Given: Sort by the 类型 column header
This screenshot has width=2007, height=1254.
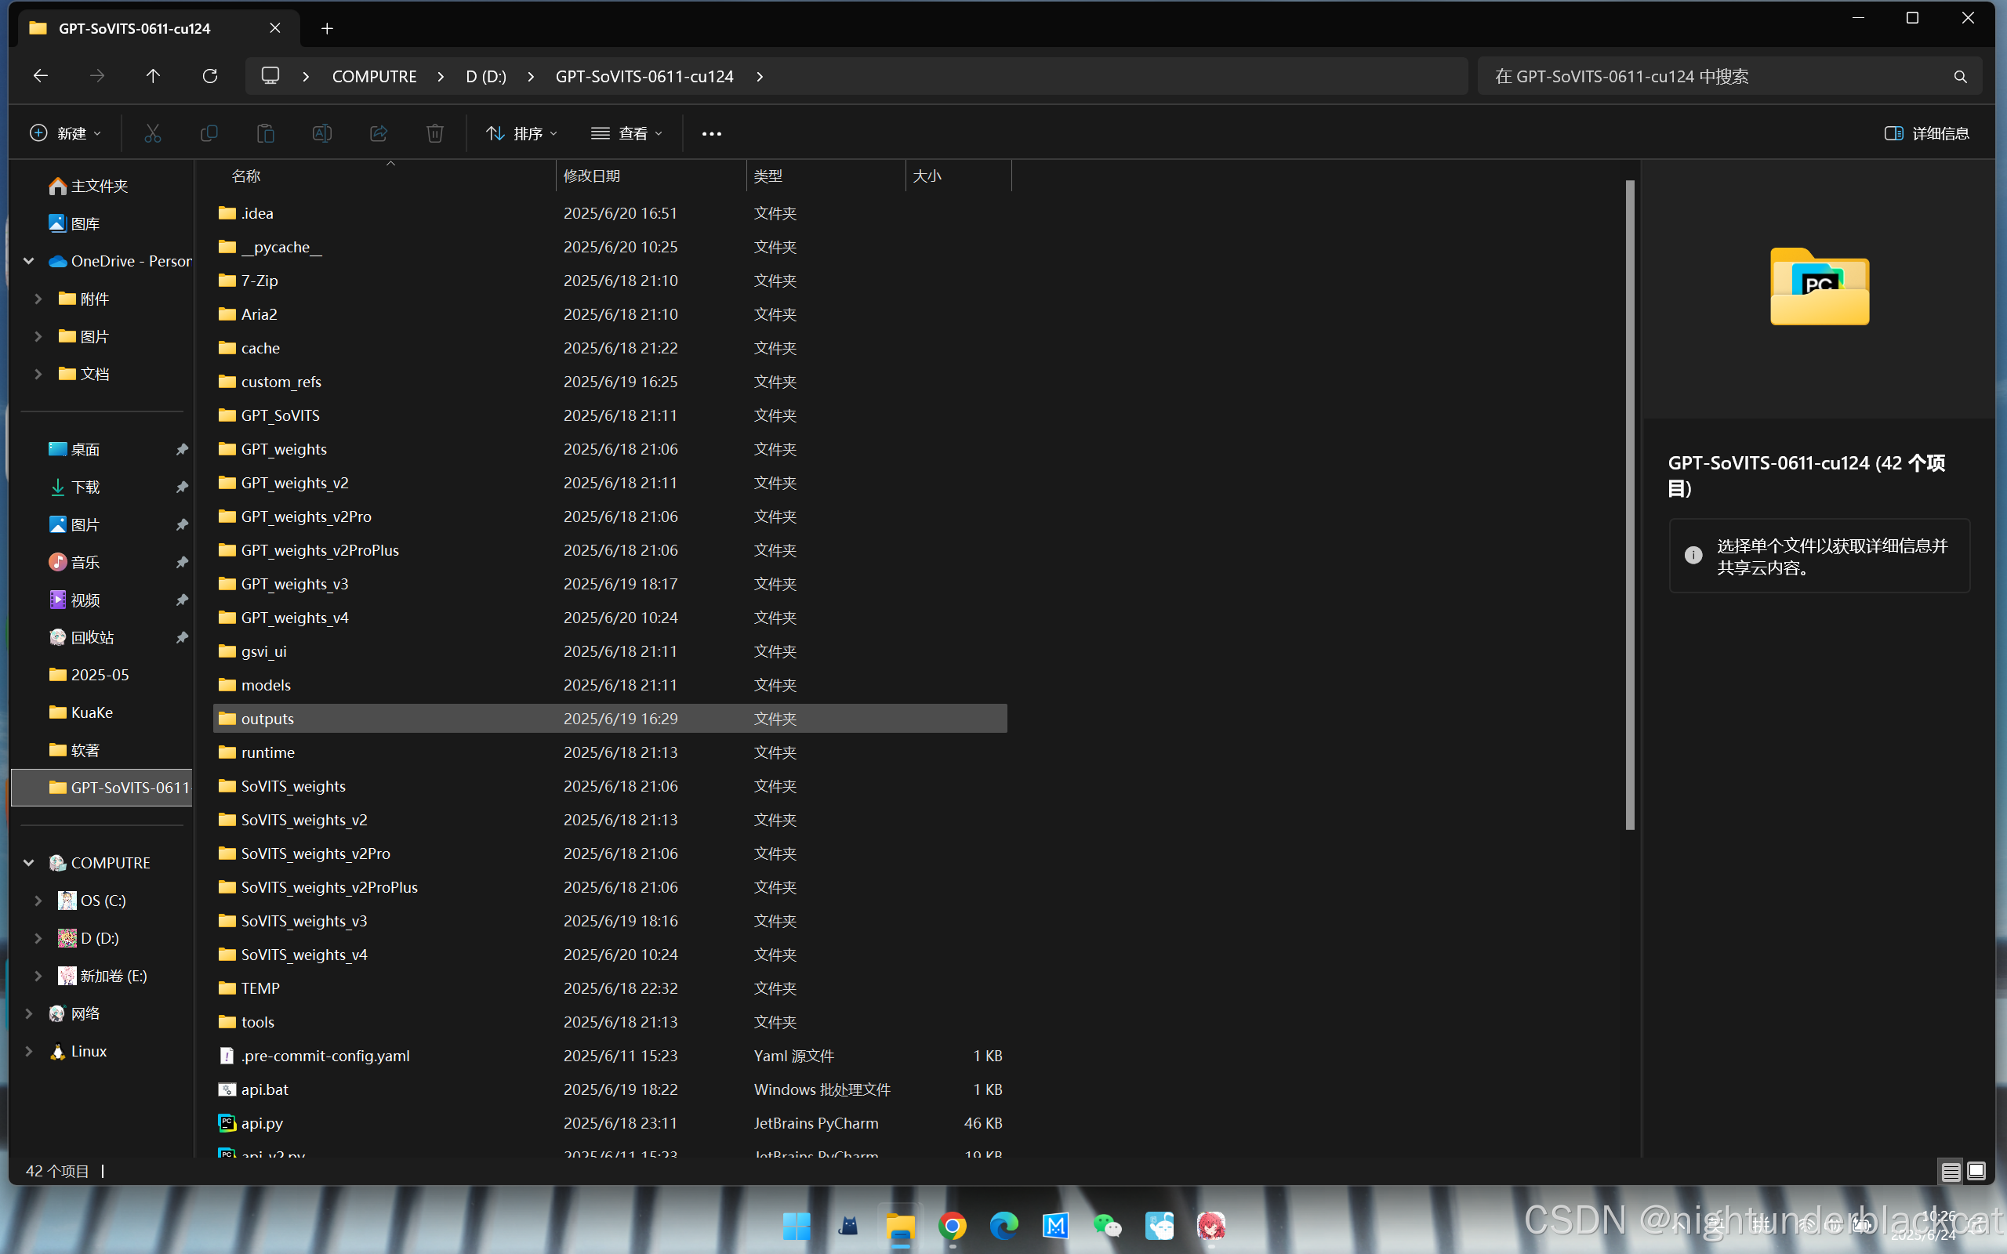Looking at the screenshot, I should (x=826, y=176).
